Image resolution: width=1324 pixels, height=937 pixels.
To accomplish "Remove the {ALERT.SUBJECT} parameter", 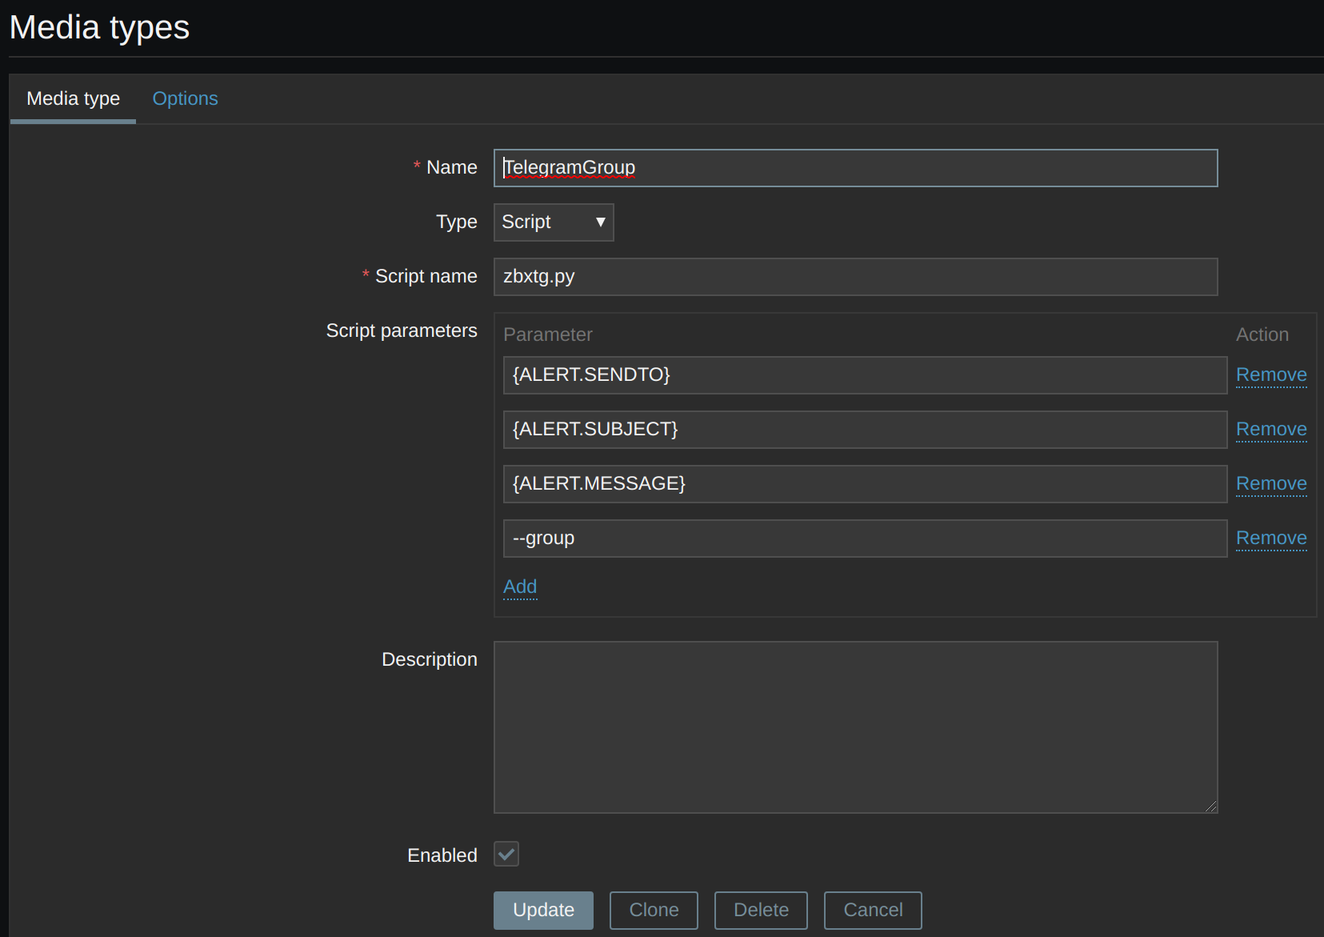I will point(1270,430).
